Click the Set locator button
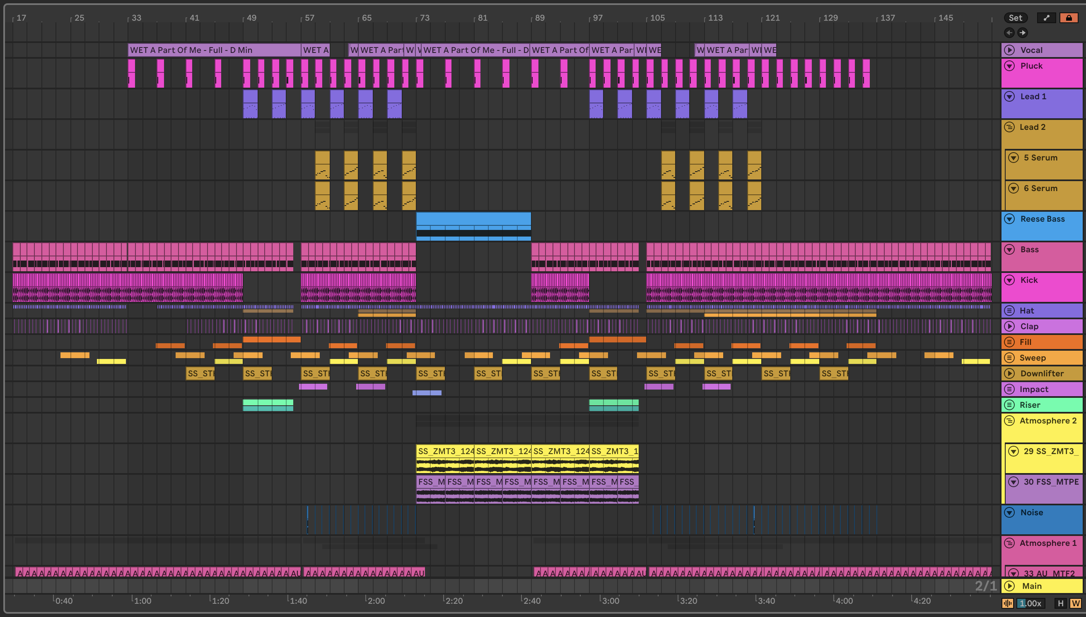 (1015, 18)
